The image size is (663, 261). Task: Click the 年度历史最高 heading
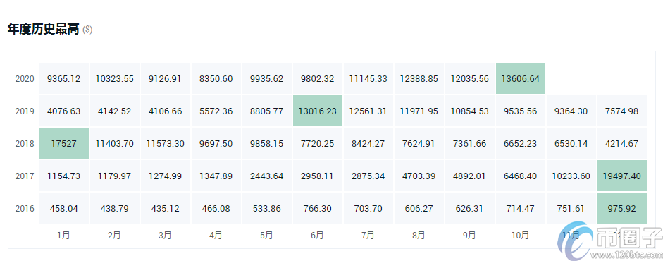(x=44, y=29)
